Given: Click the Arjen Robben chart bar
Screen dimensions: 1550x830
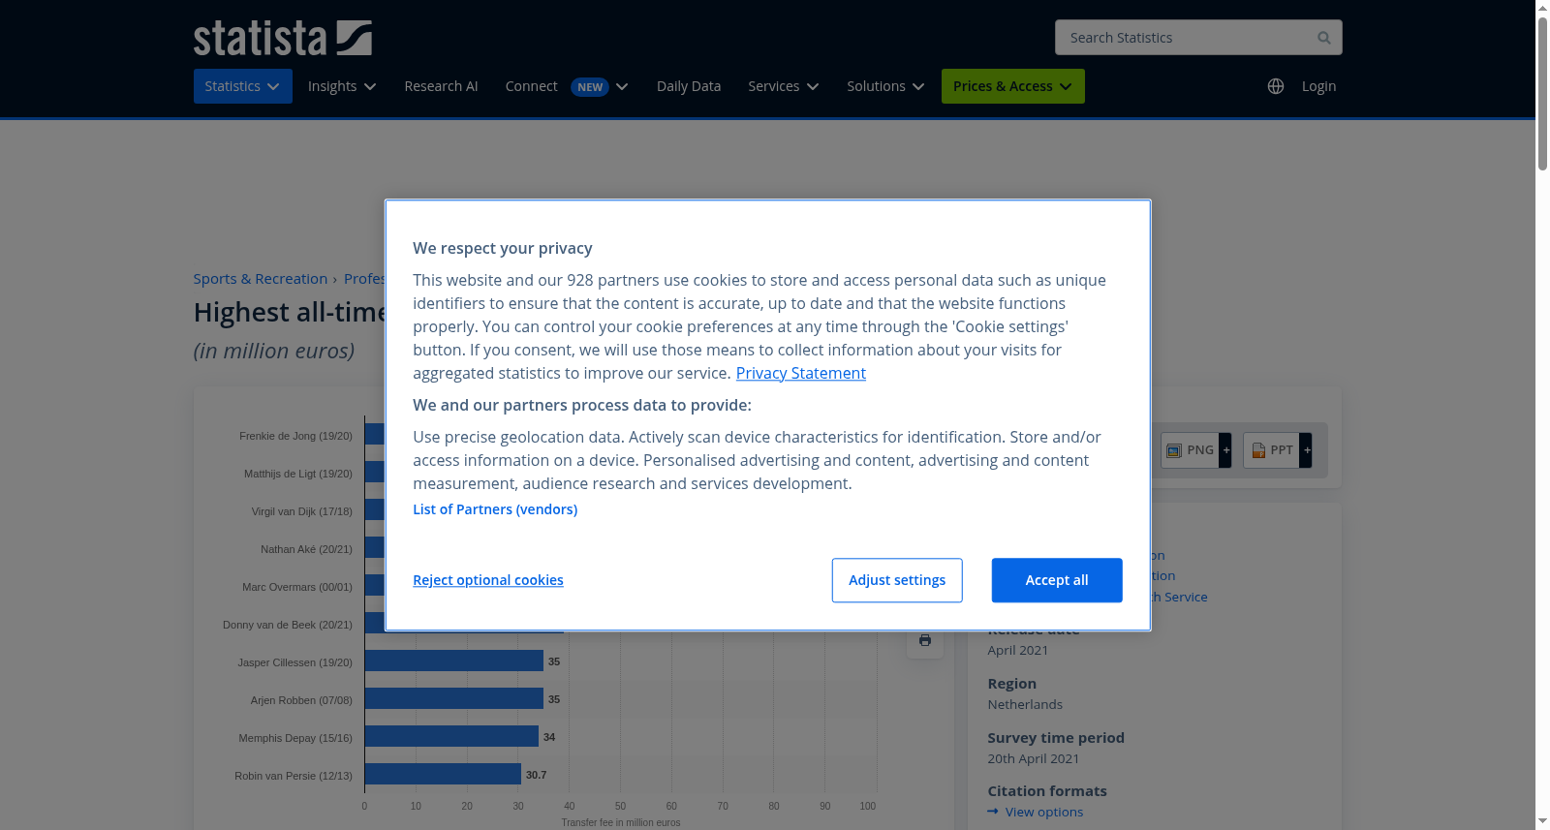Looking at the screenshot, I should pyautogui.click(x=454, y=698).
